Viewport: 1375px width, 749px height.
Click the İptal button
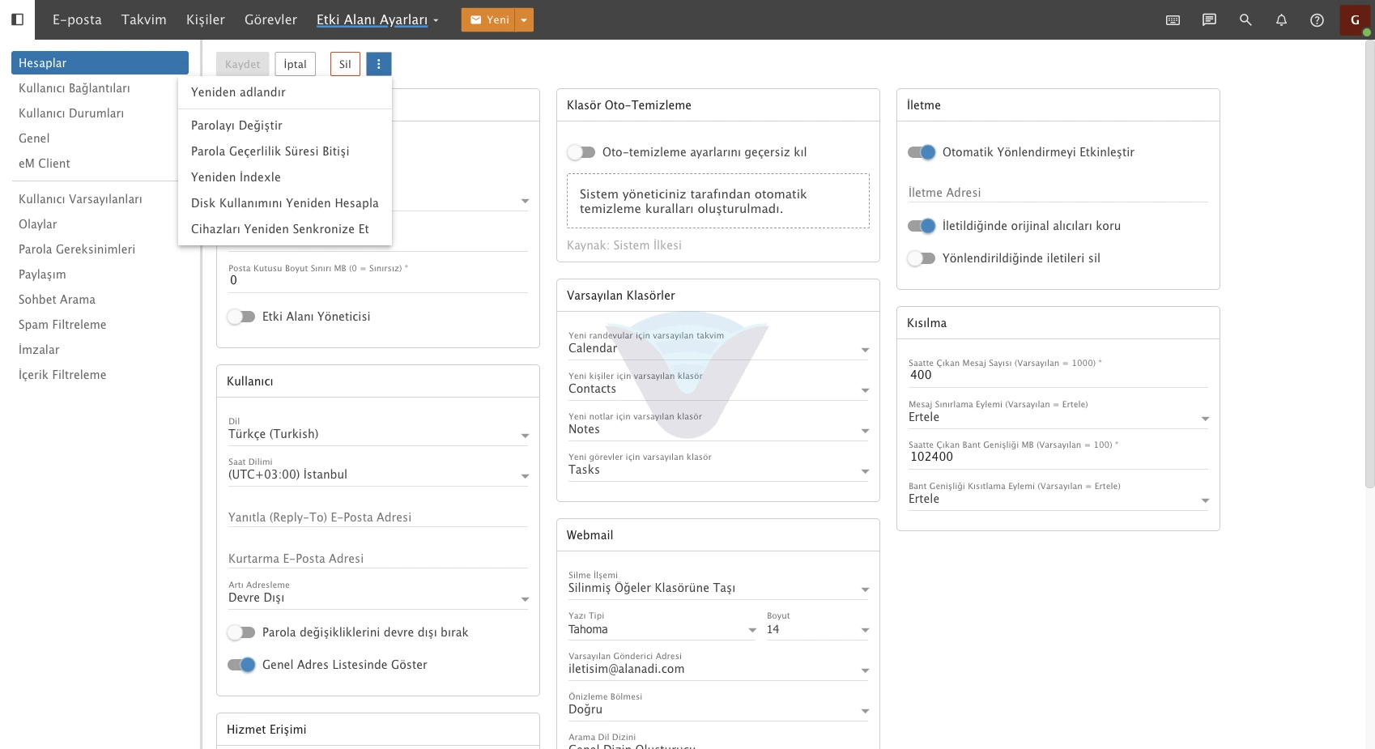(x=296, y=64)
